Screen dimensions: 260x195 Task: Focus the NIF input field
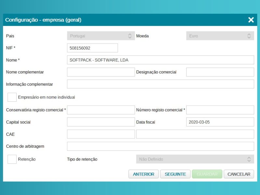pos(92,48)
